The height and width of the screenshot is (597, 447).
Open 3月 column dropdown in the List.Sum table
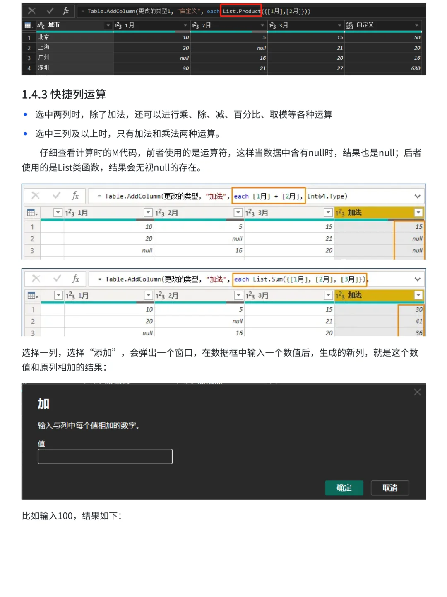[328, 296]
